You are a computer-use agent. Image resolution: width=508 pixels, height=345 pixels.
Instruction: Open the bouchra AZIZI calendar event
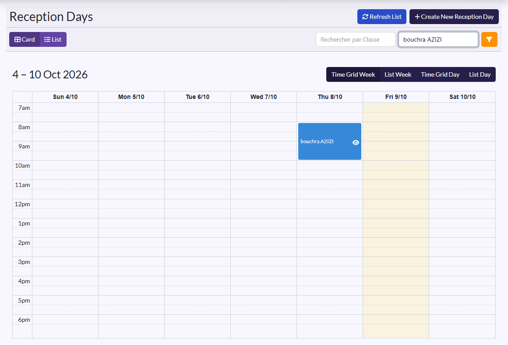(329, 141)
